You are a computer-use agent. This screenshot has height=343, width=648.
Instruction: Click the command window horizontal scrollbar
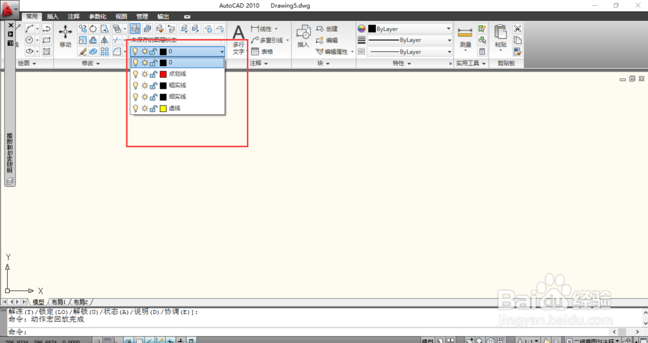[625, 332]
